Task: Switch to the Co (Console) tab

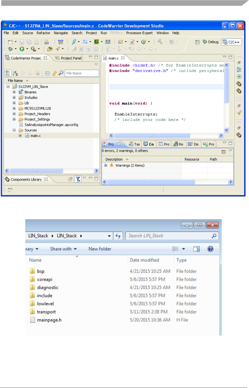Action: pos(149,144)
